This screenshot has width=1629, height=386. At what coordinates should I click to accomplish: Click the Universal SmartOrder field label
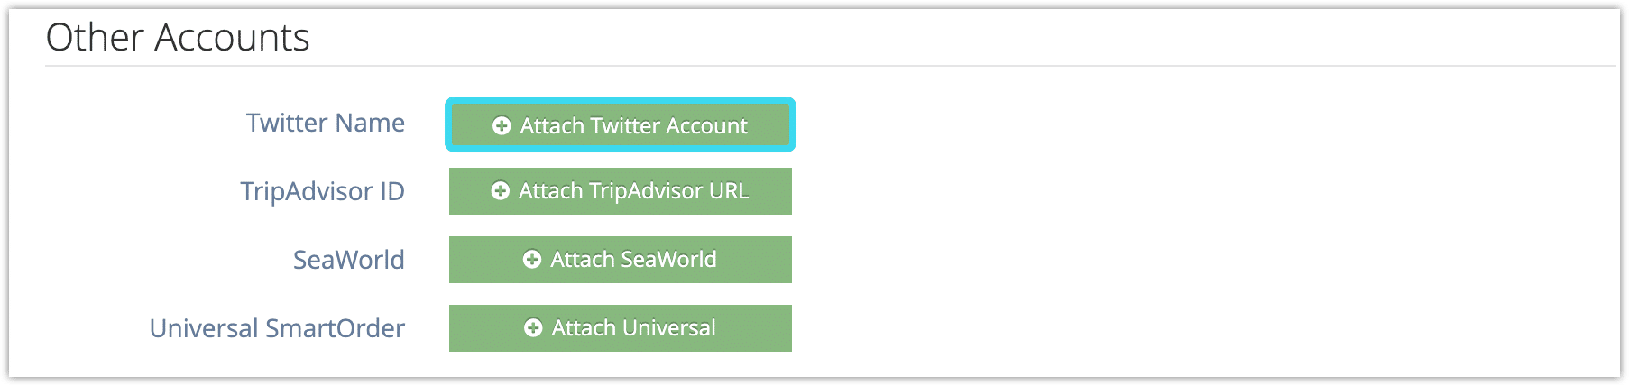click(278, 328)
